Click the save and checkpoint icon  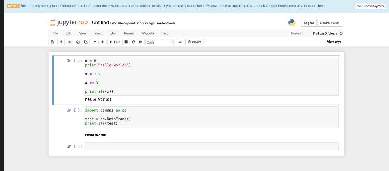[x=52, y=42]
